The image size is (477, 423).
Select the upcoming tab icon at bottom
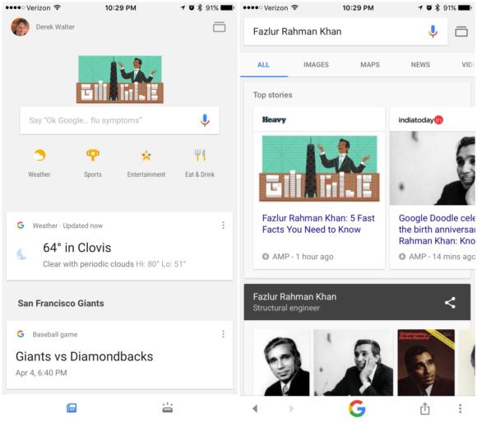168,408
